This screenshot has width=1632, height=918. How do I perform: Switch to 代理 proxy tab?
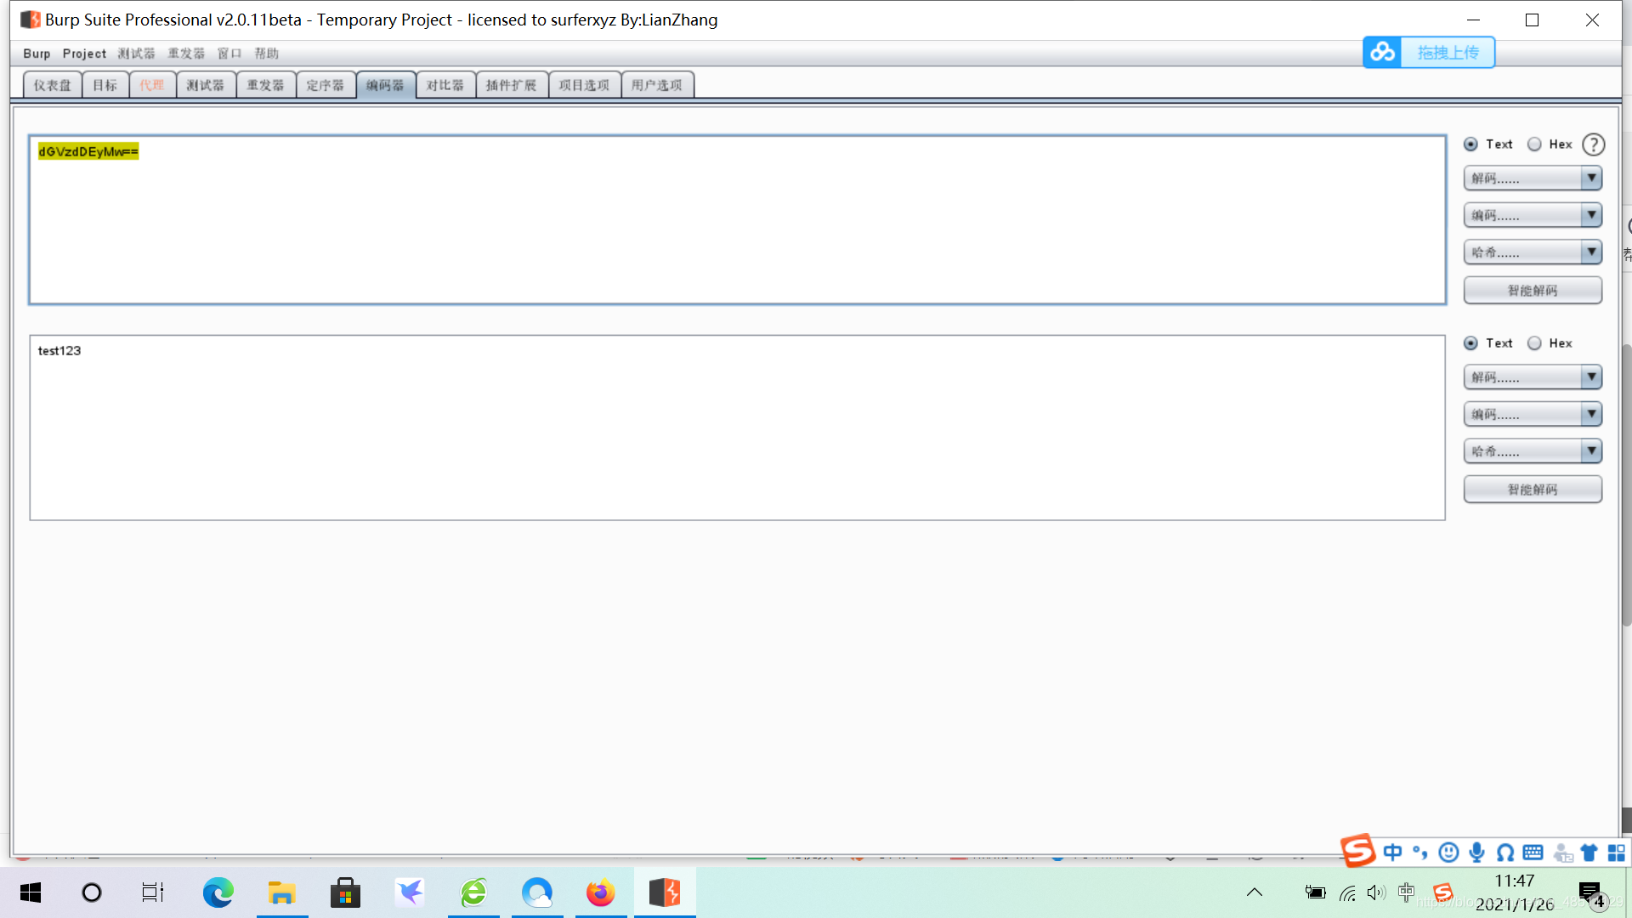pos(152,85)
